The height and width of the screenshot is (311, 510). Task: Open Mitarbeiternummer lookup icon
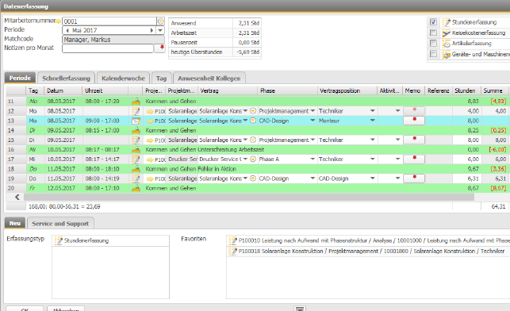[160, 21]
